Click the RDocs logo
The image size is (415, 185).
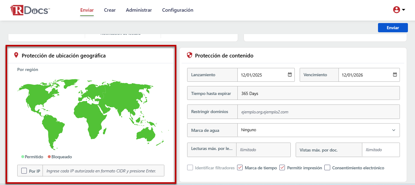[30, 10]
